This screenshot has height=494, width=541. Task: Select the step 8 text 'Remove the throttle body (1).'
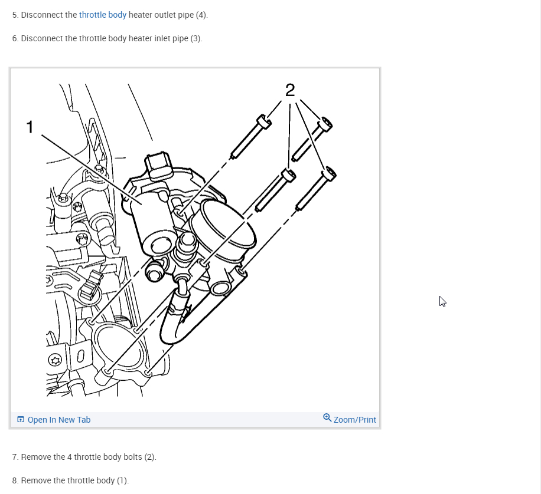71,480
